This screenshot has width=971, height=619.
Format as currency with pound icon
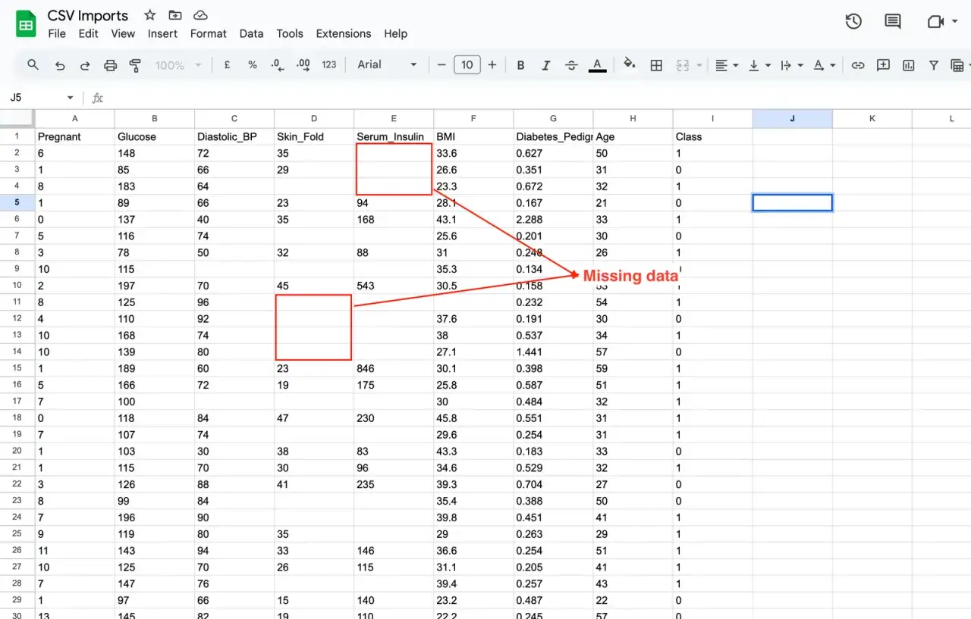(x=227, y=65)
